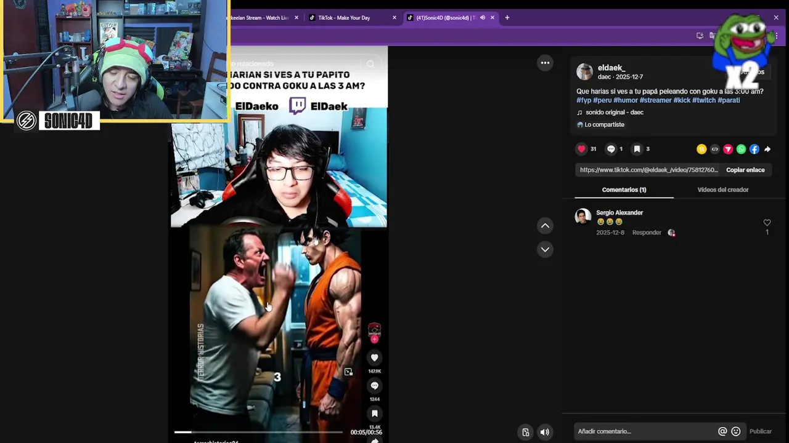Open sonido original - daec sound link
Image resolution: width=789 pixels, height=443 pixels.
point(614,113)
